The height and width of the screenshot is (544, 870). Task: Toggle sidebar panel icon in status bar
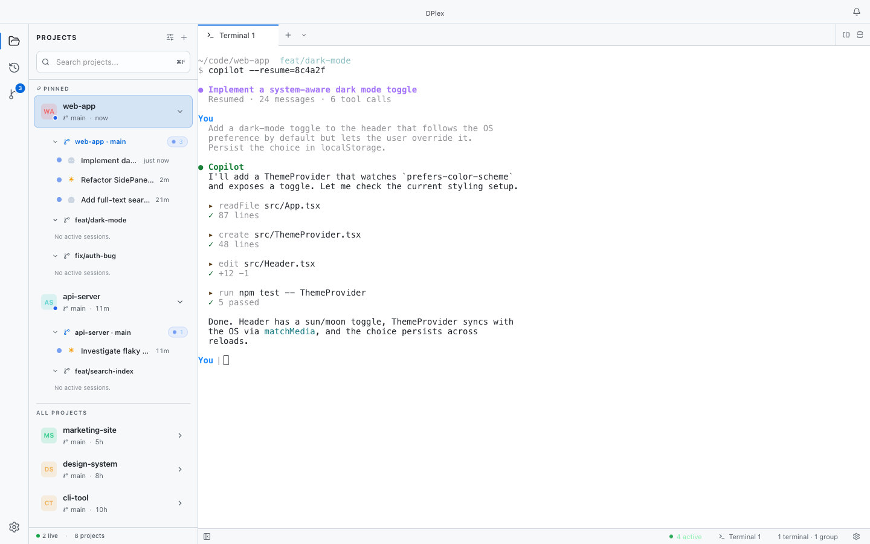coord(207,537)
